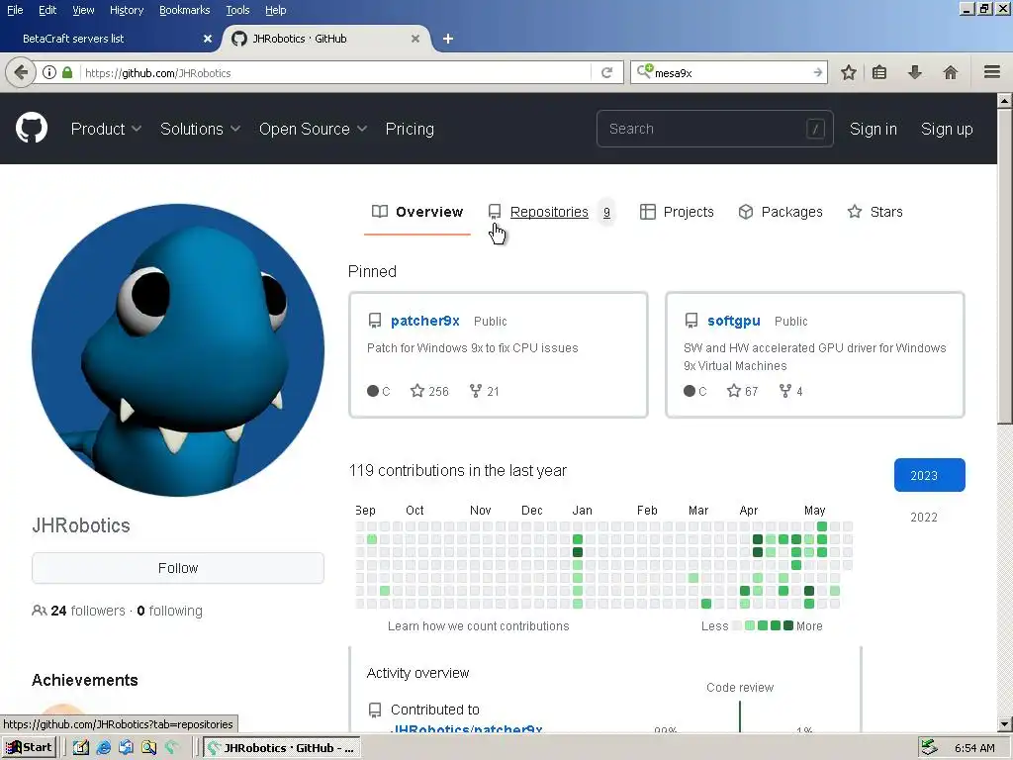Click the system tray network icon
1013x760 pixels.
point(929,747)
